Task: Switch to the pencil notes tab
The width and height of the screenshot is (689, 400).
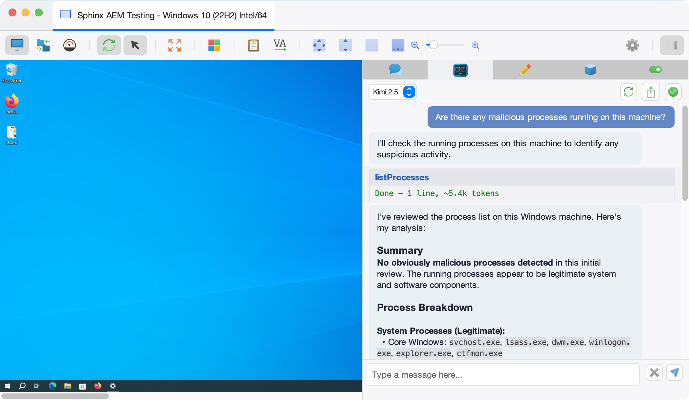Action: coord(525,70)
